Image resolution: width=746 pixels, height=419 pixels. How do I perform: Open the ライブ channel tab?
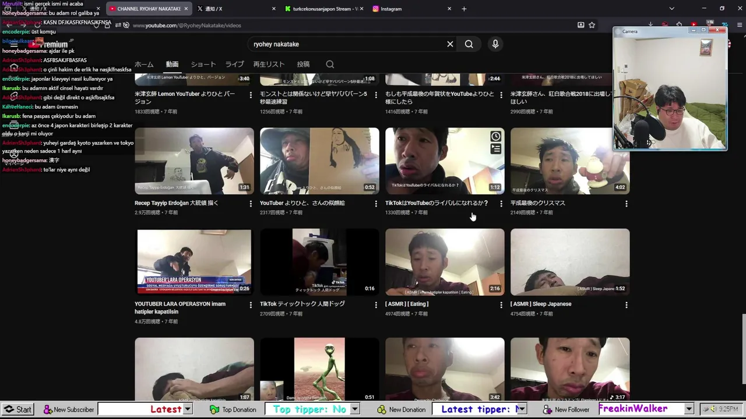(x=235, y=65)
